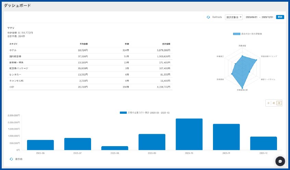Open the chat bubble icon
Image resolution: width=290 pixels, height=170 pixels.
(280, 161)
